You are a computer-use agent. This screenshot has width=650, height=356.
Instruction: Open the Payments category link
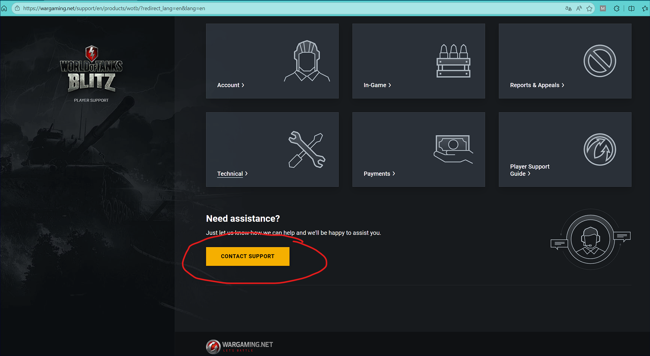(377, 174)
